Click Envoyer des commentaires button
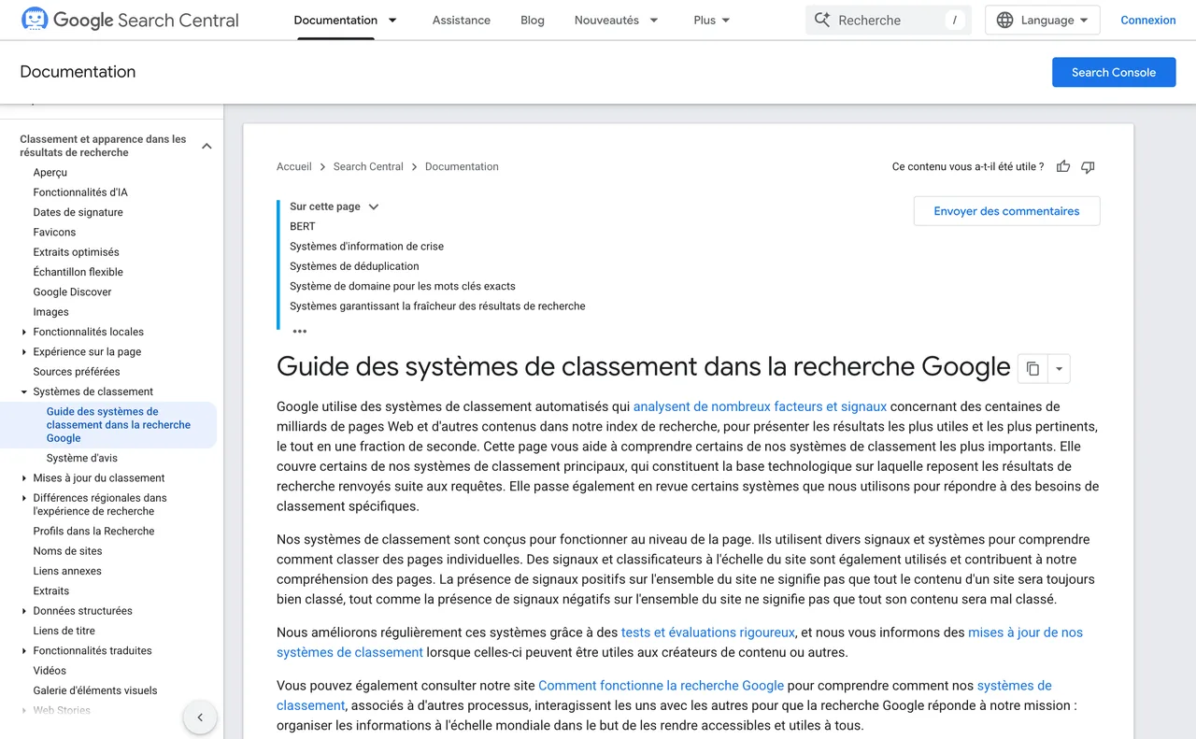 (x=1006, y=211)
